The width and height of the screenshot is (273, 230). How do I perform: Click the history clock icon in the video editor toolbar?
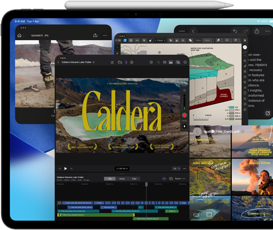coord(151,62)
